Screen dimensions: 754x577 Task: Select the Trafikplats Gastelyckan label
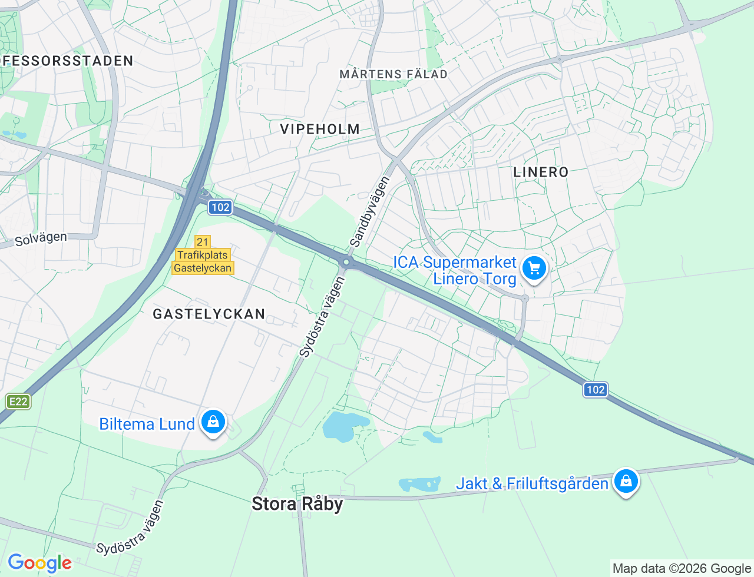[x=203, y=261]
